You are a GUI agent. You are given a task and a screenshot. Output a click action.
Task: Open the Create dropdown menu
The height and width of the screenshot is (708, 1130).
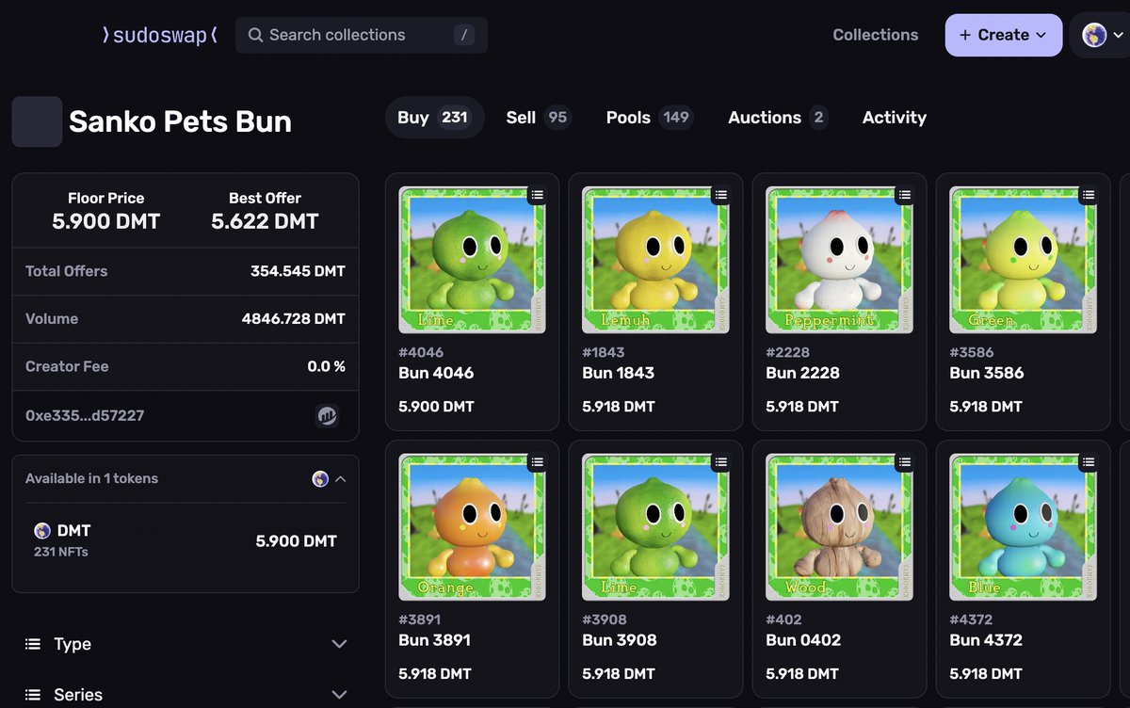[1003, 34]
